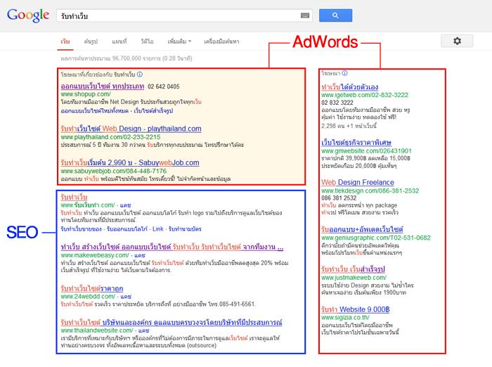Click the www.sigiza.co.th ad URL text

pyautogui.click(x=345, y=318)
